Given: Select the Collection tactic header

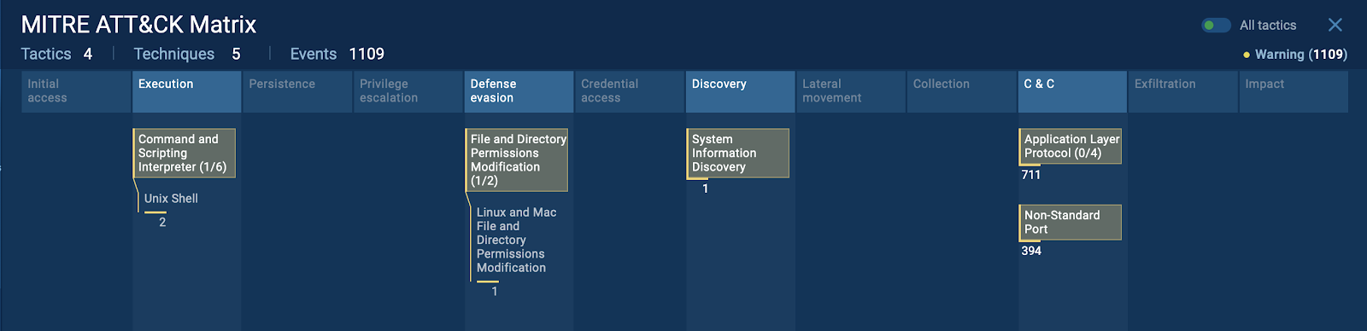Looking at the screenshot, I should pos(961,91).
